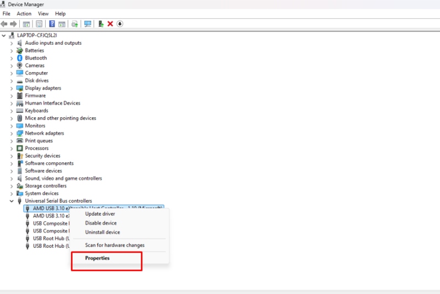Screen dimensions: 440x294
Task: Click the Back arrow in the toolbar
Action: click(x=4, y=24)
